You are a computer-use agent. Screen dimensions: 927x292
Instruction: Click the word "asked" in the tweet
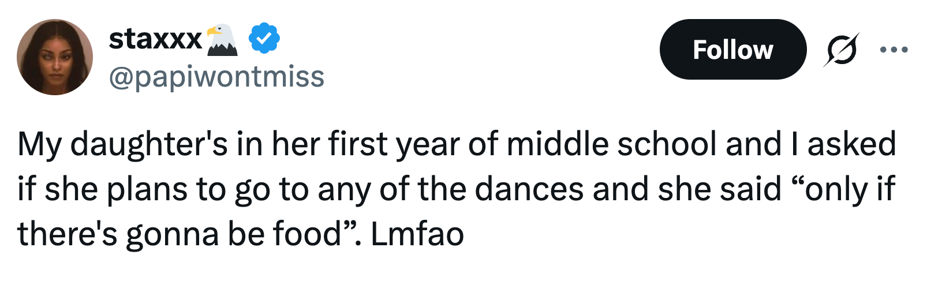pyautogui.click(x=851, y=144)
